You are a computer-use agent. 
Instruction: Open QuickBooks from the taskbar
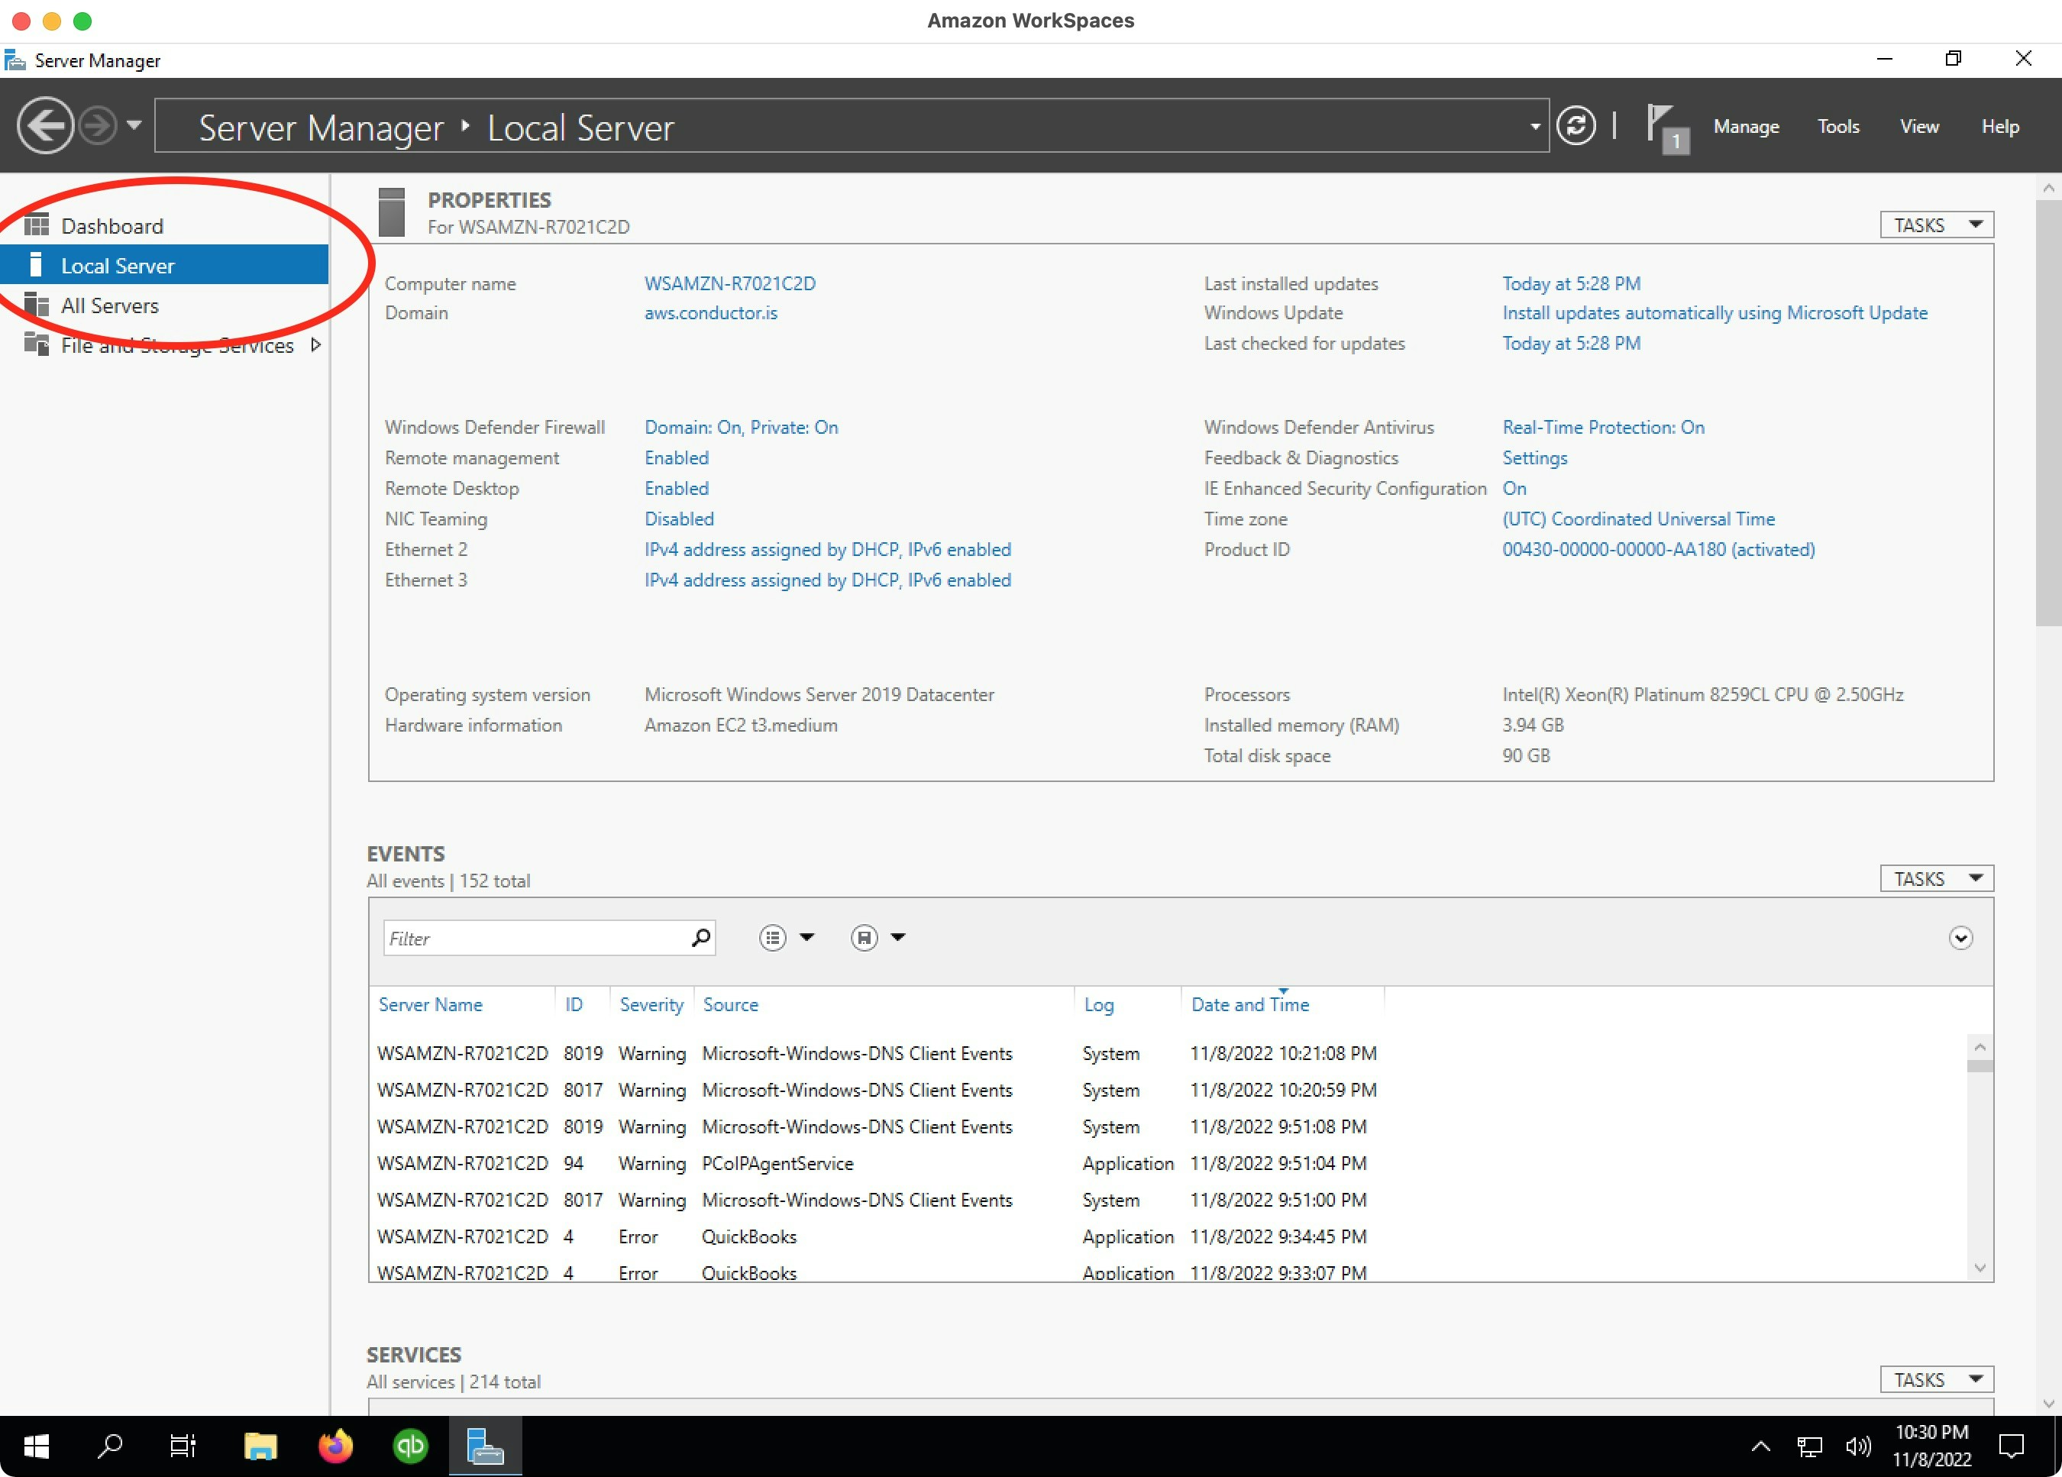(410, 1446)
